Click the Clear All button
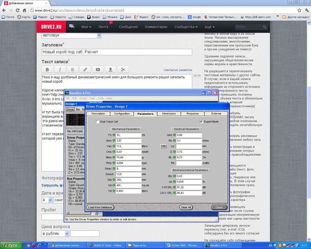 [x=186, y=207]
